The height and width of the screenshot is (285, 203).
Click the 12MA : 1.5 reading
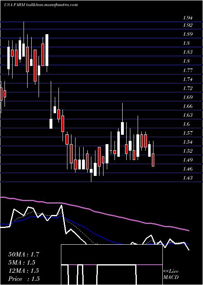pyautogui.click(x=24, y=271)
